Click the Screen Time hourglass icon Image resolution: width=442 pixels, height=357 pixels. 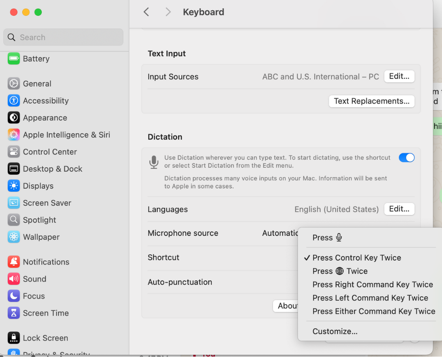(14, 313)
